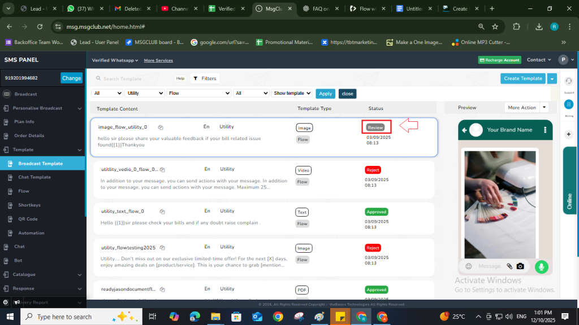Image resolution: width=579 pixels, height=325 pixels.
Task: Open the Billing icon in right sidebar
Action: [568, 104]
